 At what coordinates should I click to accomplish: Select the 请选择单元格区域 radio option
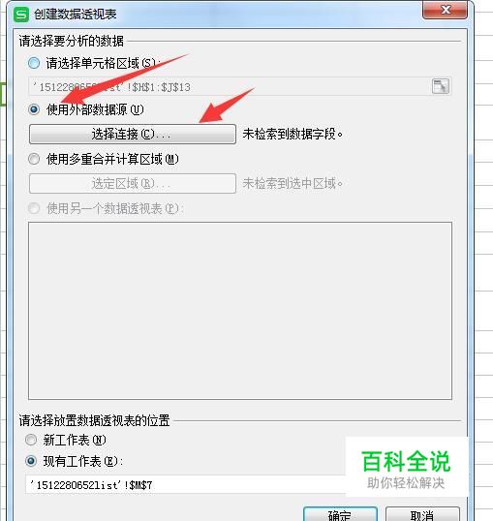coord(34,63)
